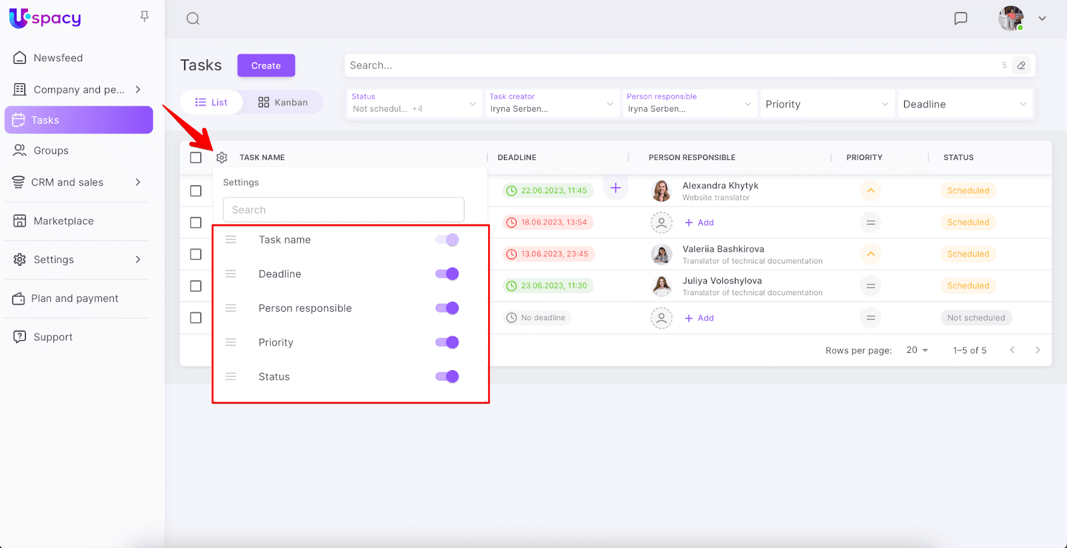Expand the Deadline filter dropdown

964,105
